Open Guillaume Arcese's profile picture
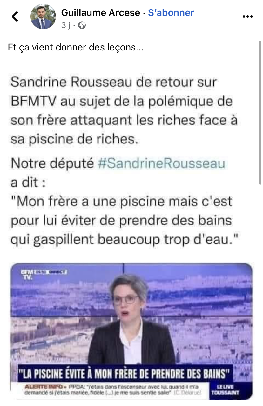Viewport: 263px width, 406px height. (x=43, y=17)
